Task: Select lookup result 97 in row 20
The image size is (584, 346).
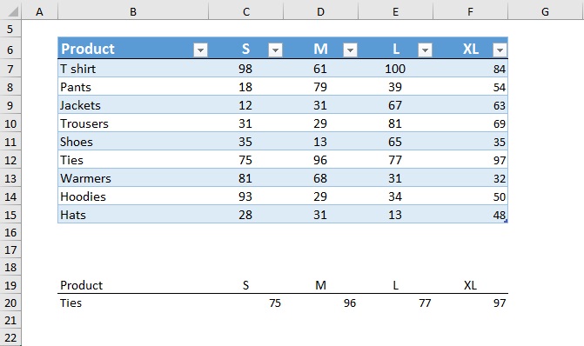Action: 470,303
